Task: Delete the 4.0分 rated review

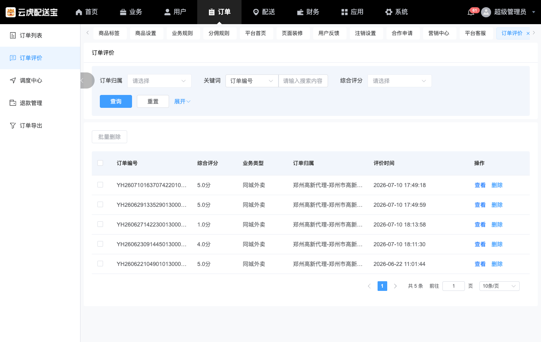Action: (497, 244)
